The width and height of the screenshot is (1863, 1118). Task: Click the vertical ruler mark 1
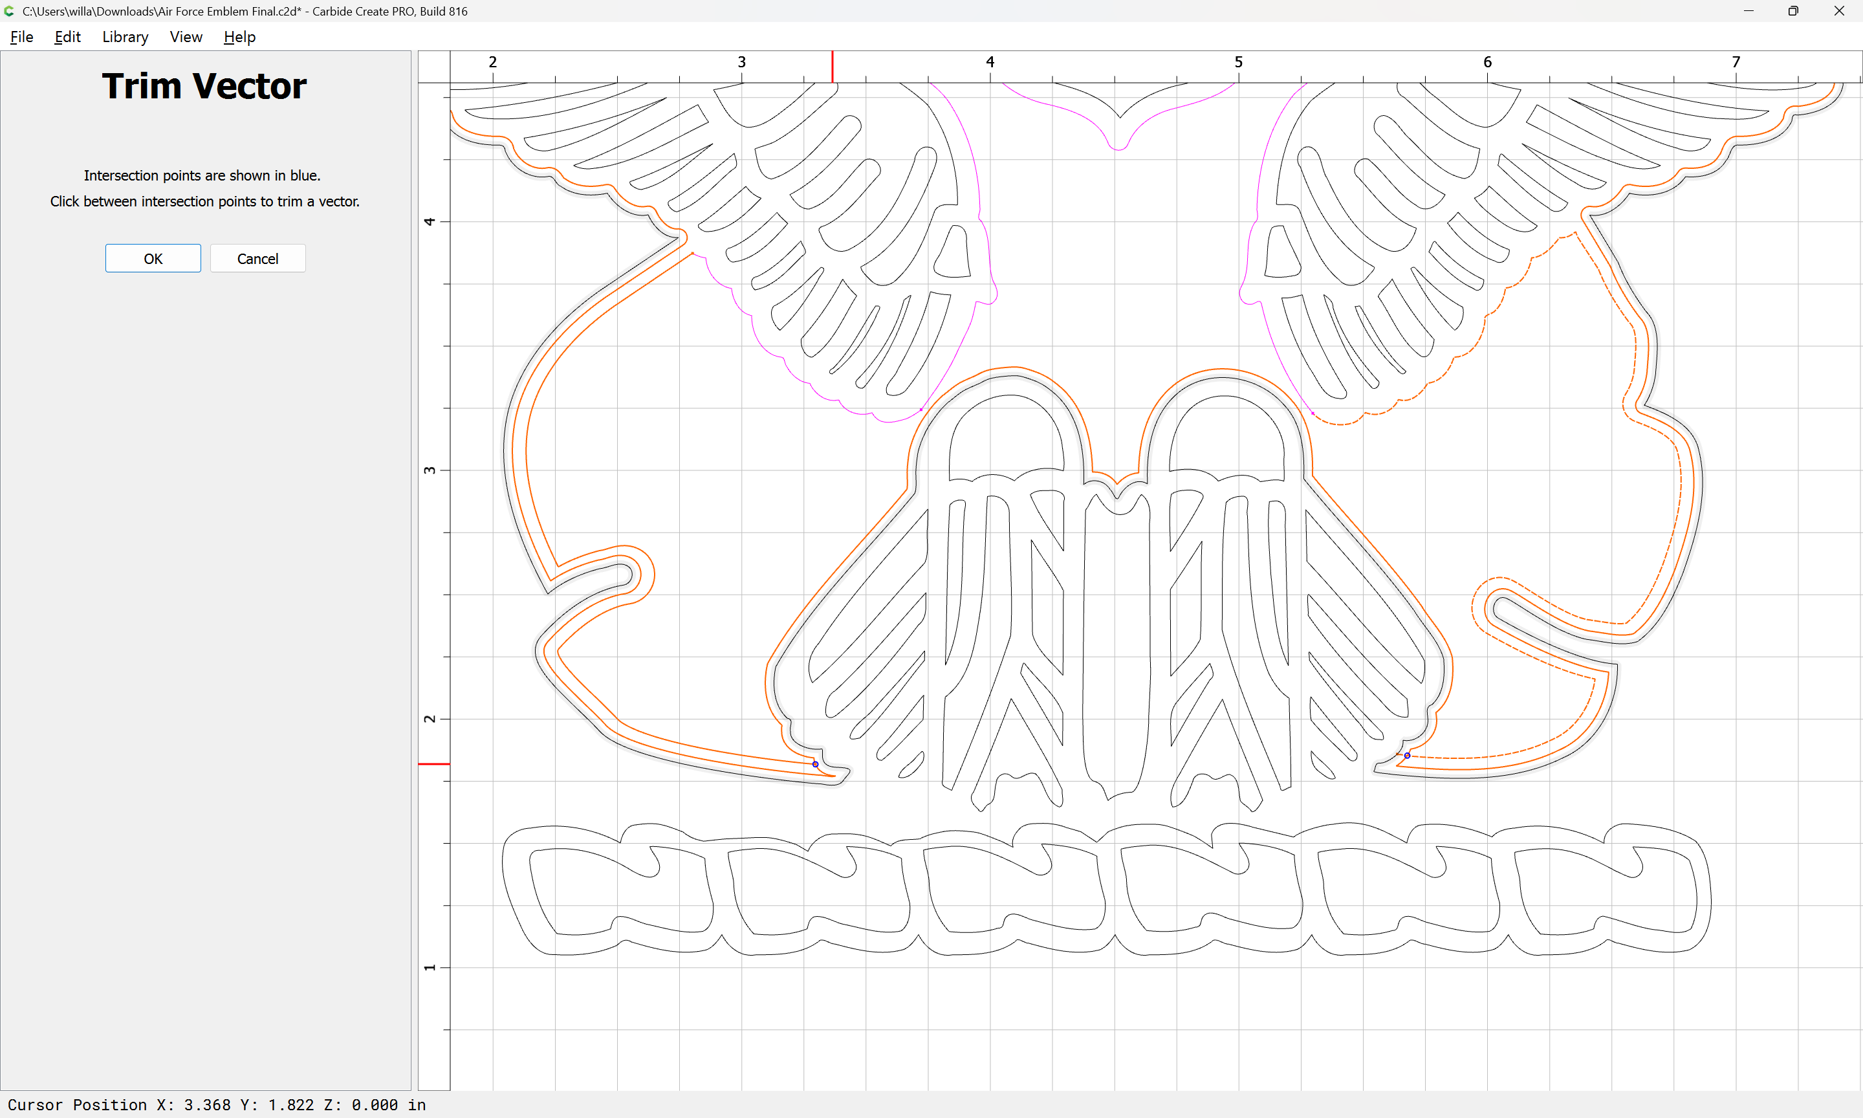(x=430, y=967)
